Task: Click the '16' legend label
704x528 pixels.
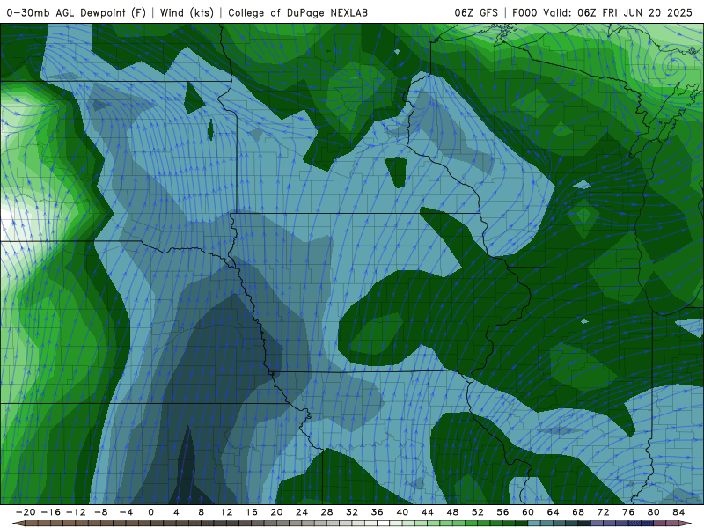Action: click(252, 512)
